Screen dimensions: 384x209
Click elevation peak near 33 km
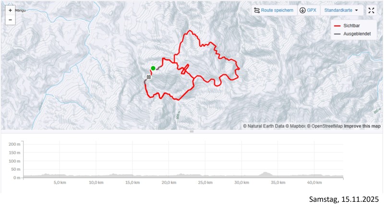265,173
